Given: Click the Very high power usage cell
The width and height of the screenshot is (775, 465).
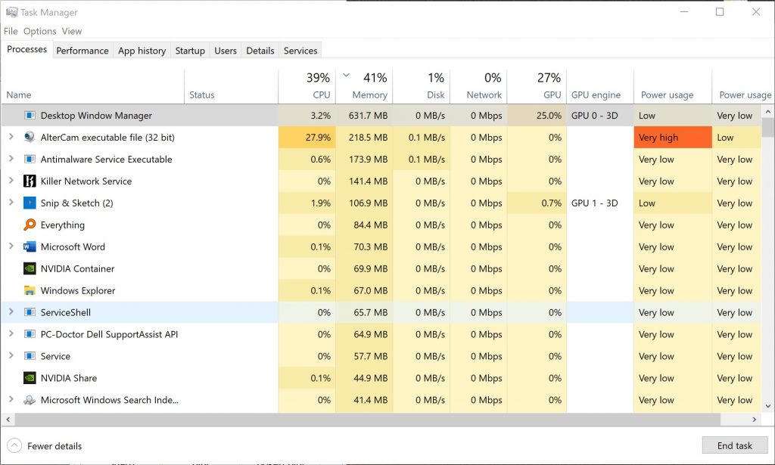Looking at the screenshot, I should pos(673,137).
